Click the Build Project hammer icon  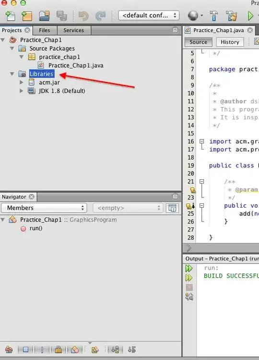pyautogui.click(x=214, y=16)
